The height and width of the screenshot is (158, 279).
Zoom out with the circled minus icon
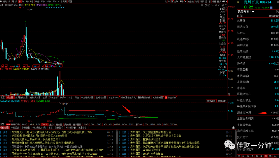[x=226, y=5]
